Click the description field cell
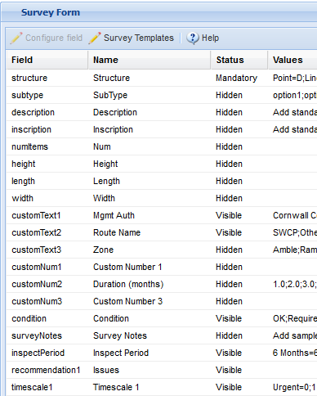The height and width of the screenshot is (396, 317). coord(47,112)
